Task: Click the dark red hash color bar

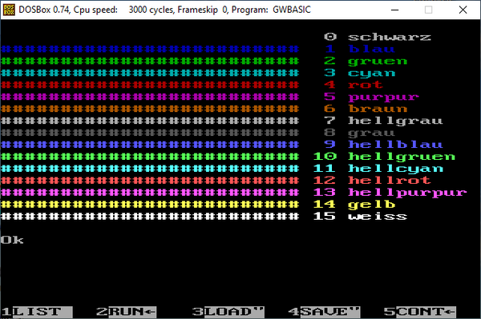Action: pyautogui.click(x=150, y=85)
